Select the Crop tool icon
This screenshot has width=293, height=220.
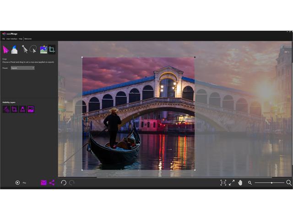[52, 49]
